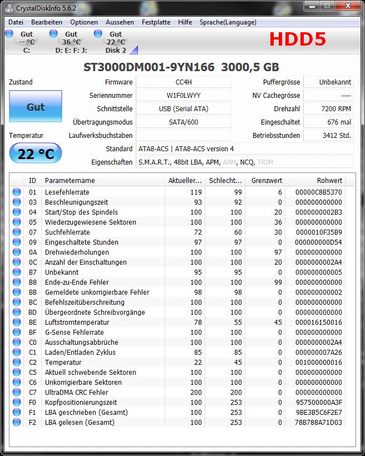Click the Eingeschaltet field 676 mal
This screenshot has height=456, width=365.
[329, 122]
